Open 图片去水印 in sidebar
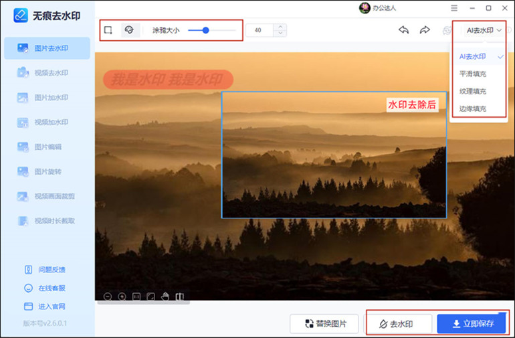Image resolution: width=515 pixels, height=338 pixels. [47, 48]
